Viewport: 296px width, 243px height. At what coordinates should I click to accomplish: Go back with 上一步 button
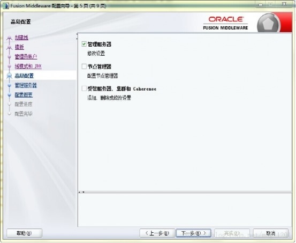157,233
